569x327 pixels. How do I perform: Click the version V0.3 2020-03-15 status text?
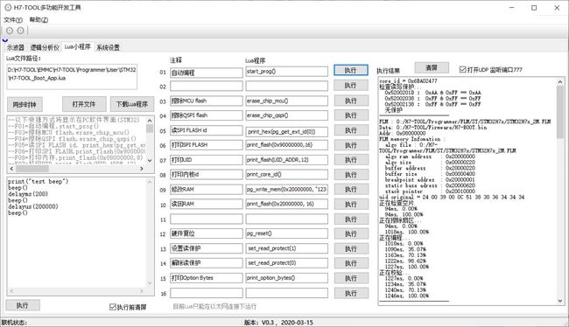tap(278, 323)
